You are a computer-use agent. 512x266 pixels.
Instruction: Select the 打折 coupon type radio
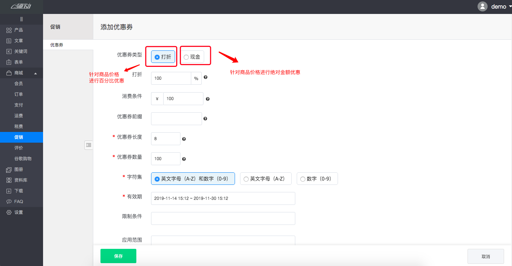[x=157, y=57]
